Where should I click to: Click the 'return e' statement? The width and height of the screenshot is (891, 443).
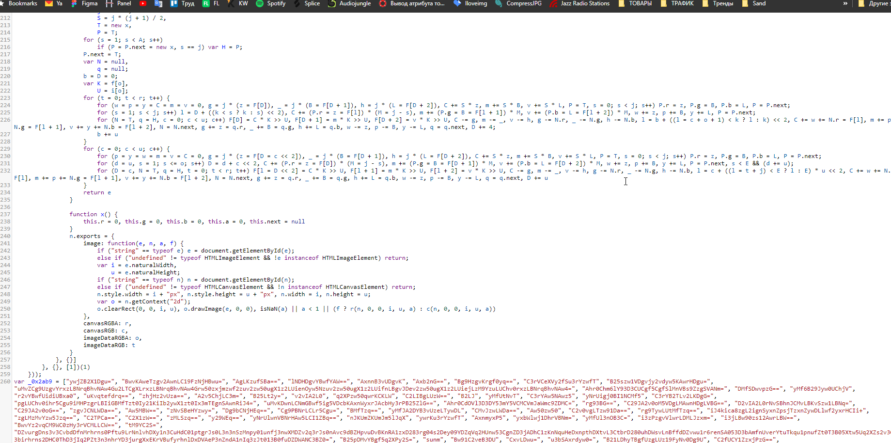click(x=97, y=192)
